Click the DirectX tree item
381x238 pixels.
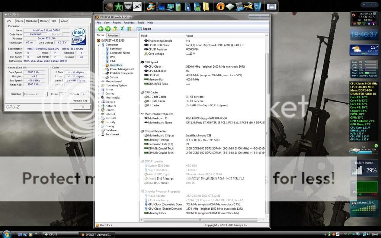(110, 110)
